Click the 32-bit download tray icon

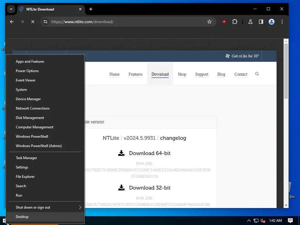click(x=121, y=187)
